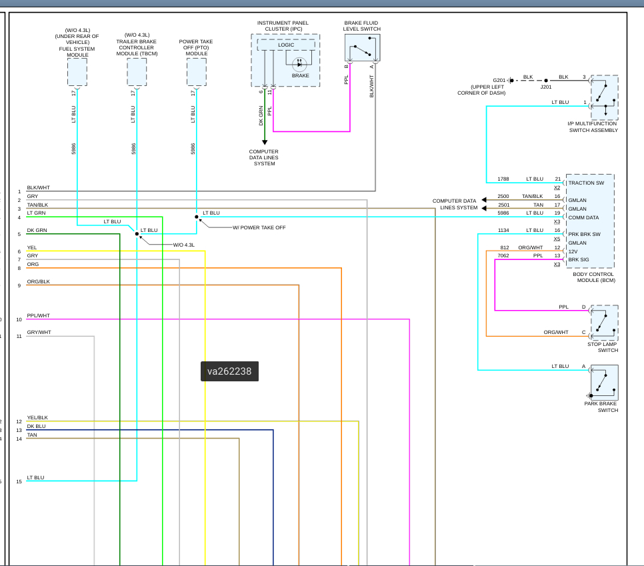The height and width of the screenshot is (566, 644).
Task: Click the I/P Multifunction Switch Assembly symbol
Action: (x=604, y=97)
